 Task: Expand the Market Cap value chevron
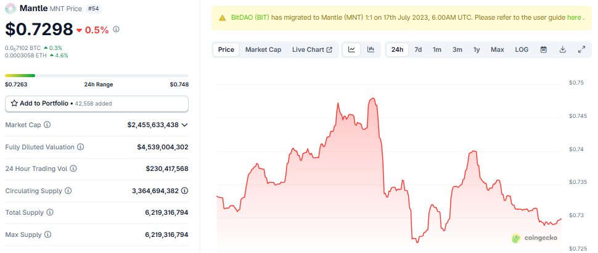(184, 125)
